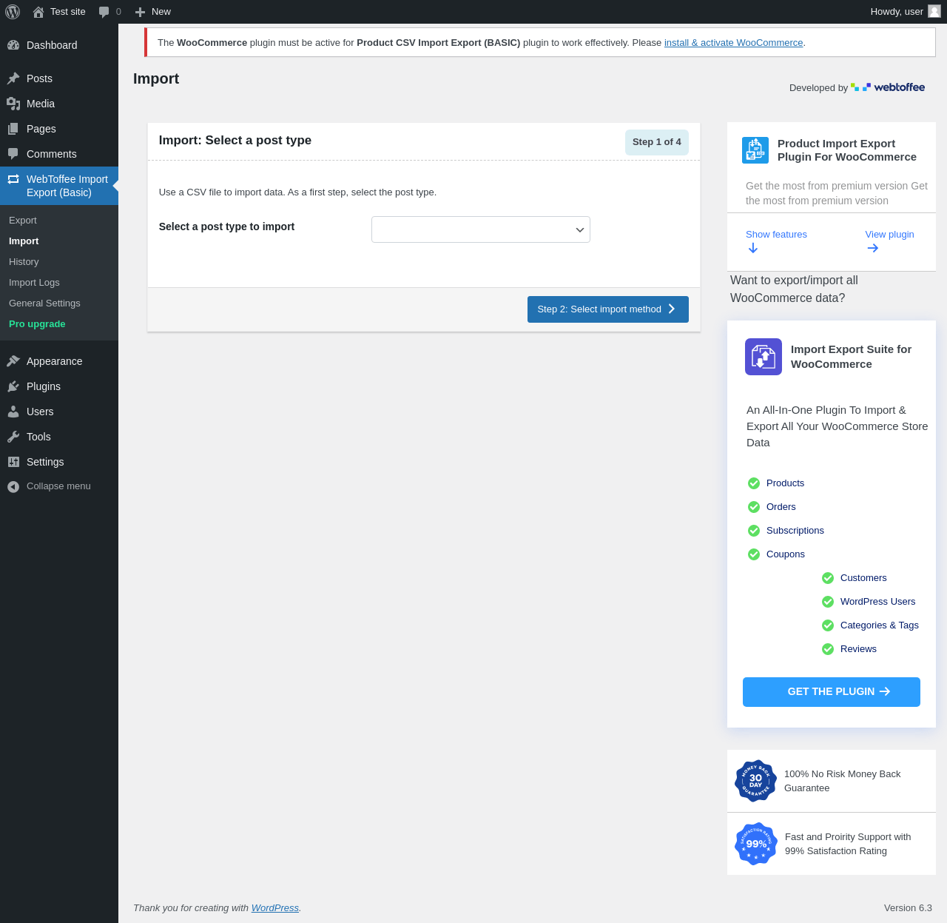
Task: Click the WordPress logo in admin bar
Action: click(13, 12)
